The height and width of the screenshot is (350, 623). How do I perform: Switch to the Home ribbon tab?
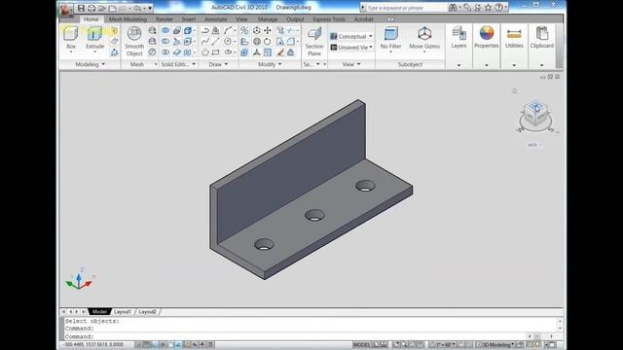pos(91,19)
